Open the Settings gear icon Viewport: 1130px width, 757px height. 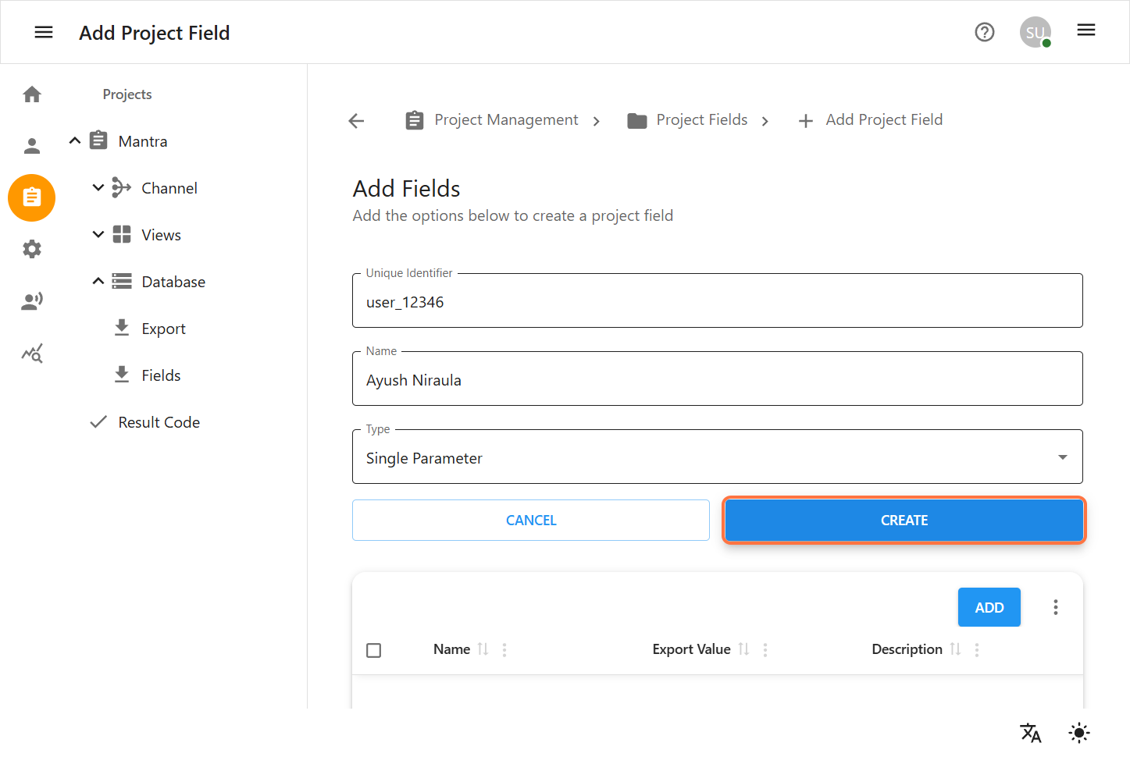[x=31, y=249]
